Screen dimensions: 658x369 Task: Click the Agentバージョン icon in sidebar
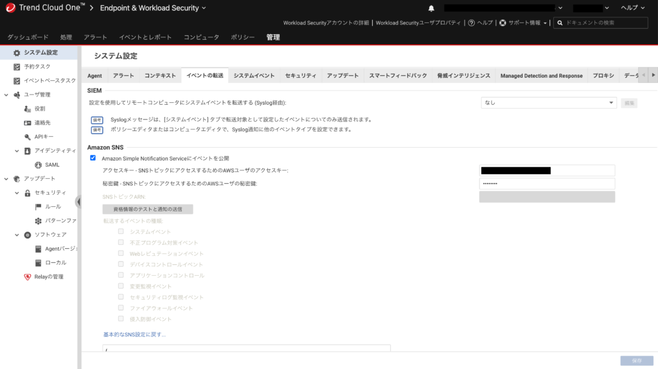[38, 249]
